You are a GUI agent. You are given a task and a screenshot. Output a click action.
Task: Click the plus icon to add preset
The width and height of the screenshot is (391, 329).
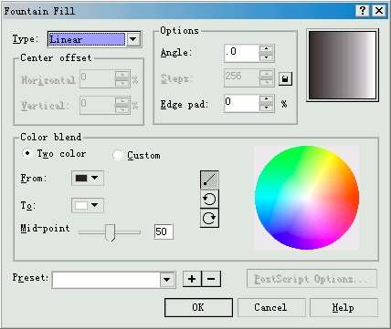tap(192, 279)
